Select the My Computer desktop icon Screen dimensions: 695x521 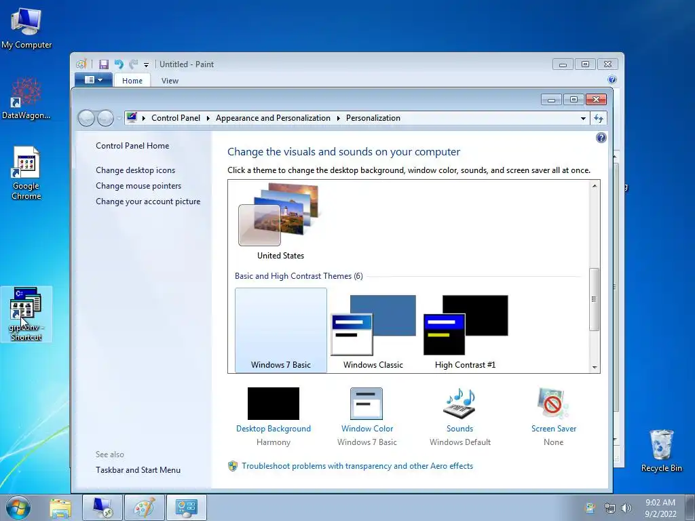(26, 27)
